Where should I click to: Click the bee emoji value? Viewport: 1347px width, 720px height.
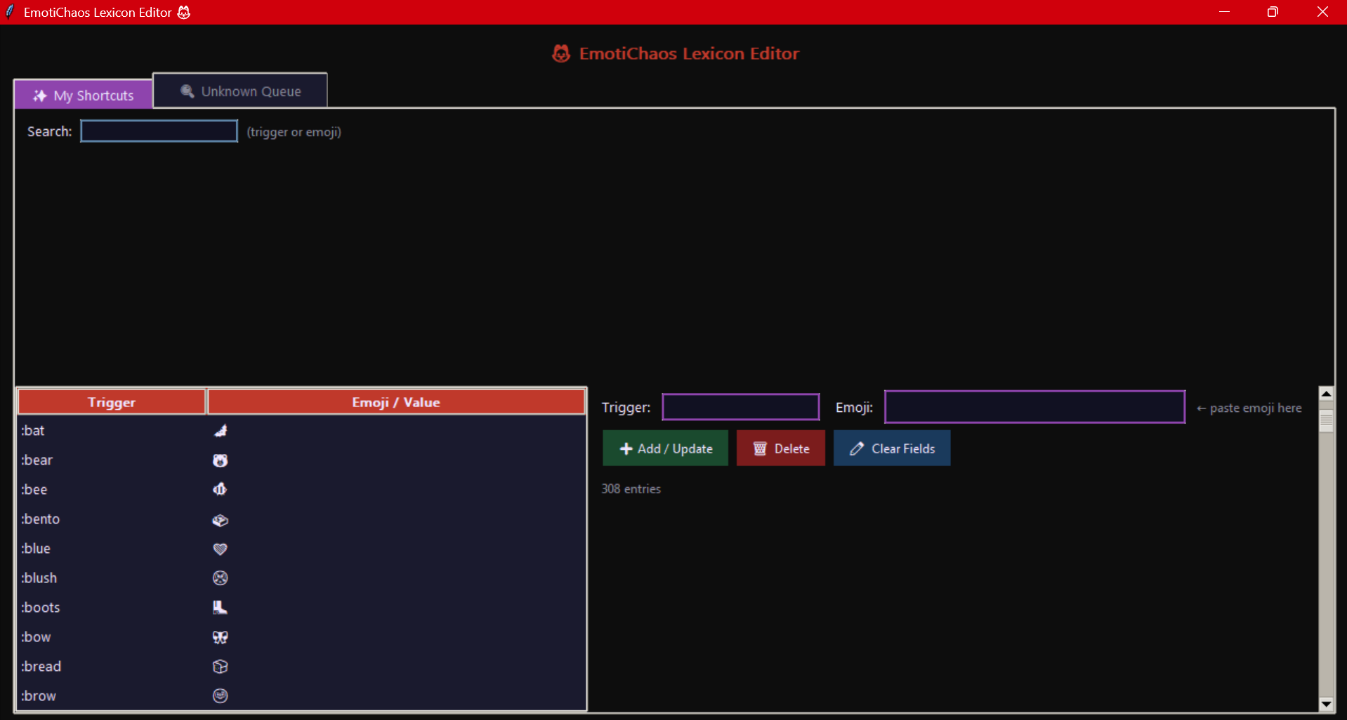(221, 490)
